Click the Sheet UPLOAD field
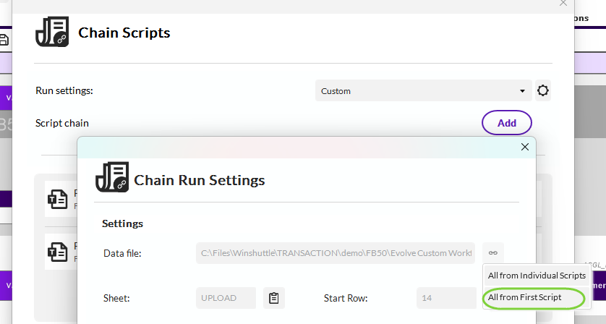The height and width of the screenshot is (324, 606). (x=226, y=298)
